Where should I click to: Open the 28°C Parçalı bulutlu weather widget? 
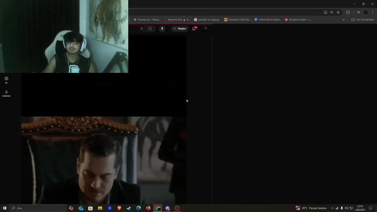point(311,208)
